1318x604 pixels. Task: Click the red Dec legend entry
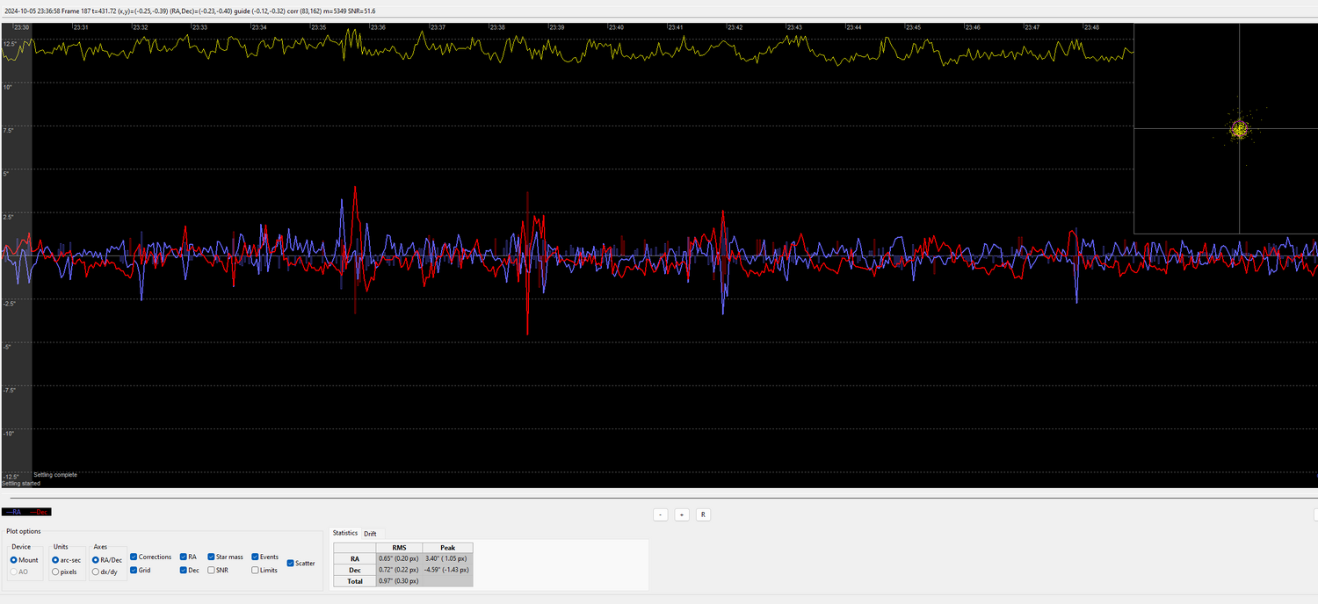coord(40,511)
